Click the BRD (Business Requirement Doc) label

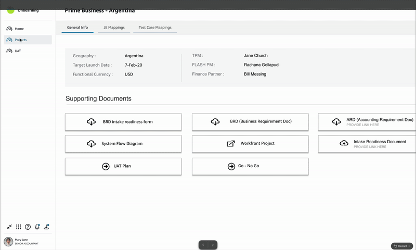(x=261, y=121)
